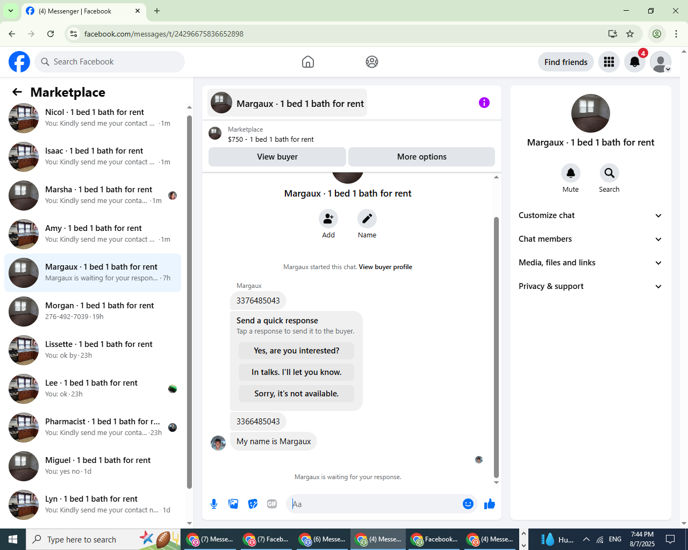688x550 pixels.
Task: Send a thumbs up like
Action: tap(490, 504)
